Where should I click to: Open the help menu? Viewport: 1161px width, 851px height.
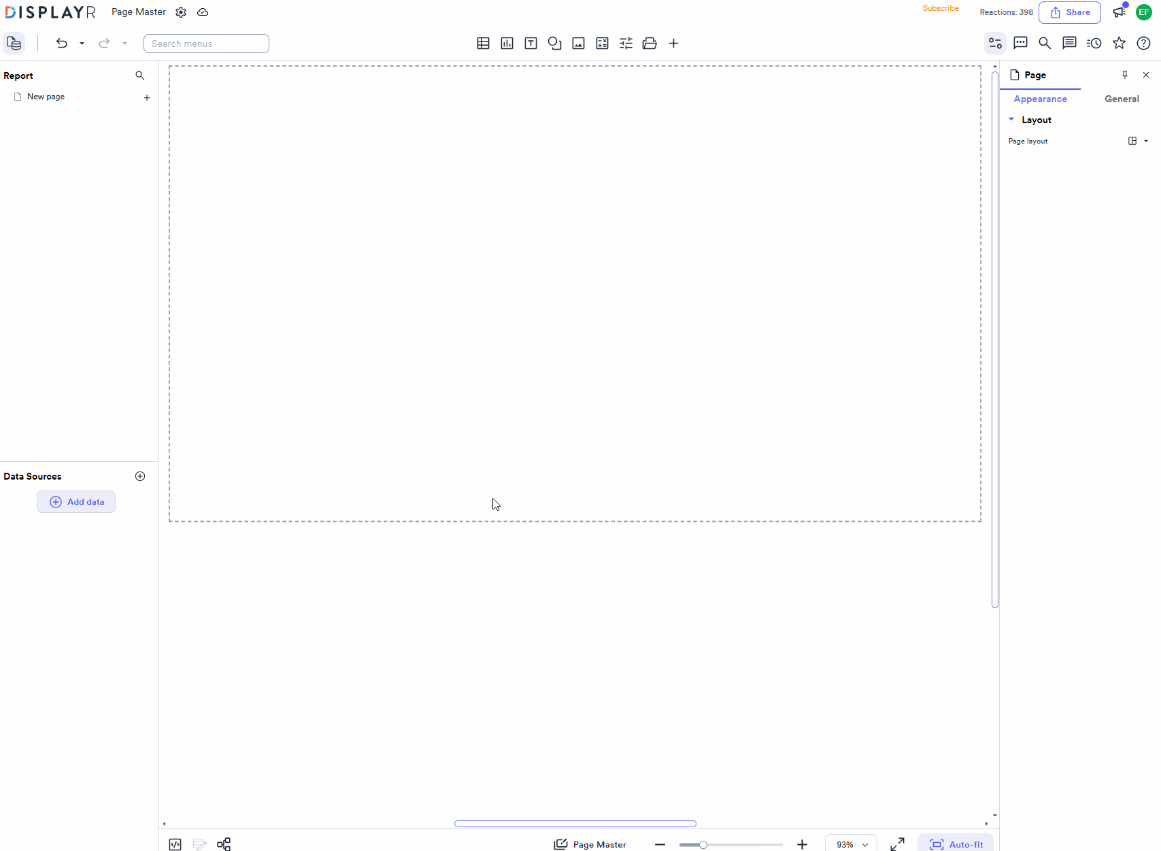pos(1143,43)
